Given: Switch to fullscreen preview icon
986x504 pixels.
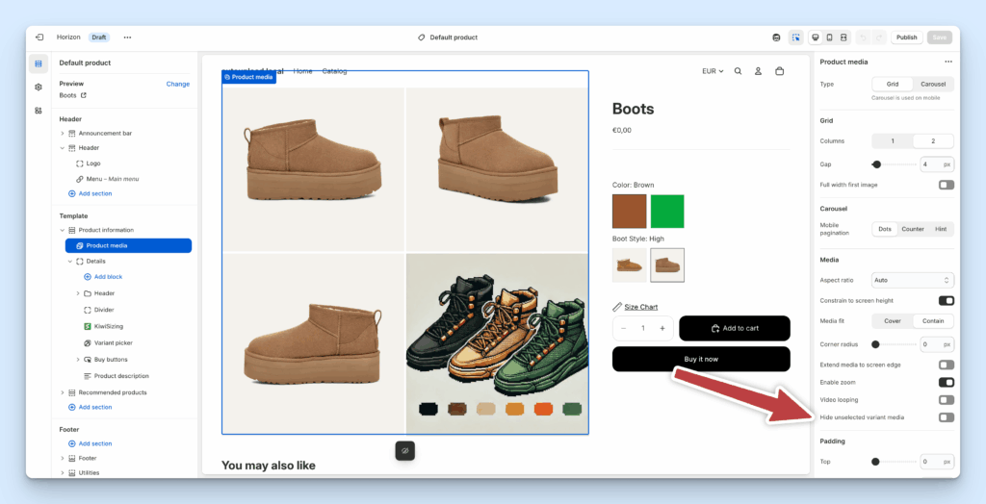Looking at the screenshot, I should coord(843,38).
